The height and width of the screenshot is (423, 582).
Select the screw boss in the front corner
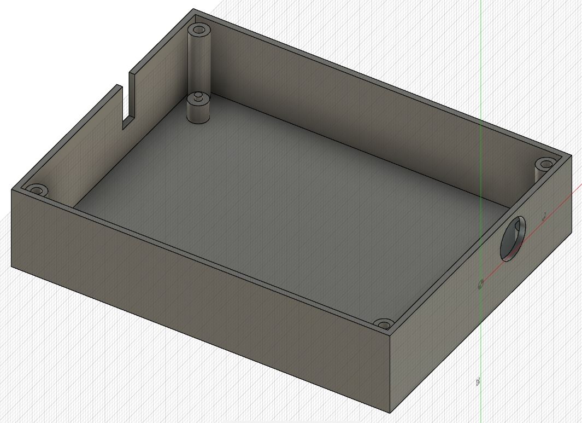coord(384,324)
